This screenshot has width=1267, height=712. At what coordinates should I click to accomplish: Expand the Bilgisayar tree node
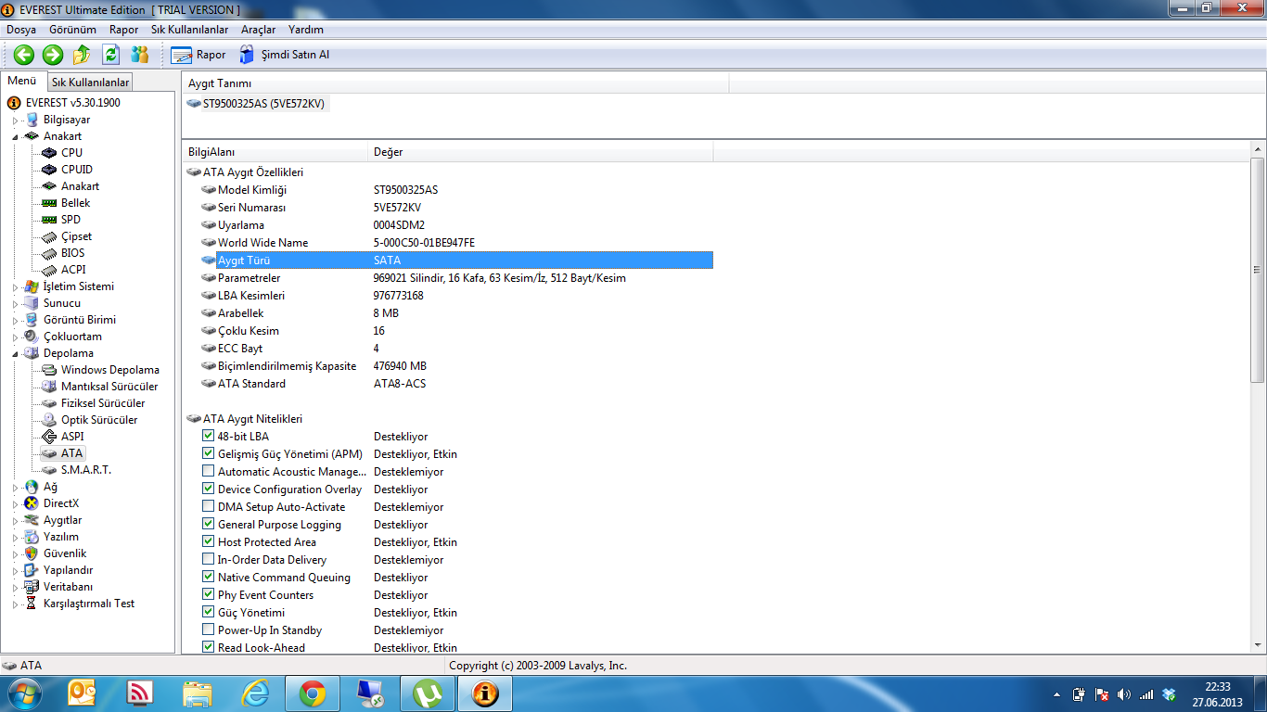16,121
